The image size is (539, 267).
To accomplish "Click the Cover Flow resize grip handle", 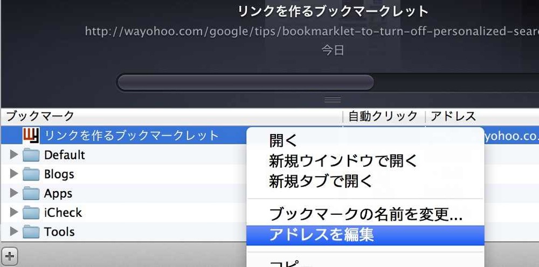I will [x=333, y=100].
